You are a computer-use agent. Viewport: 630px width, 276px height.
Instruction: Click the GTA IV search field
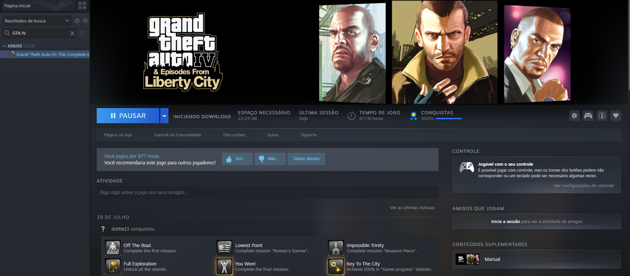39,33
